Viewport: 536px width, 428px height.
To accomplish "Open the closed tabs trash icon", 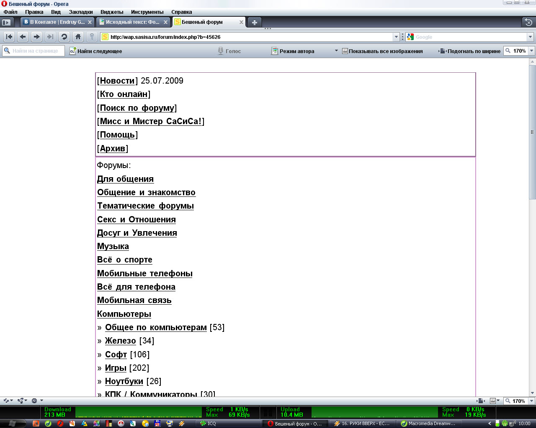I will click(528, 22).
